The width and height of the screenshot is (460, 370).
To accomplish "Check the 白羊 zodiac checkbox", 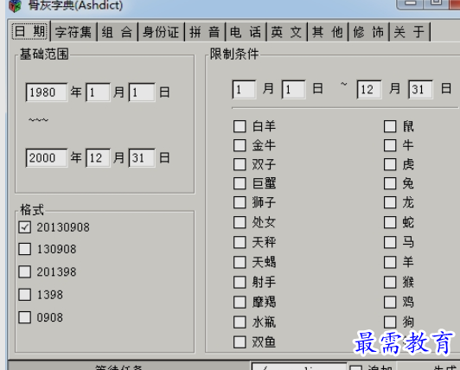I will (x=240, y=126).
